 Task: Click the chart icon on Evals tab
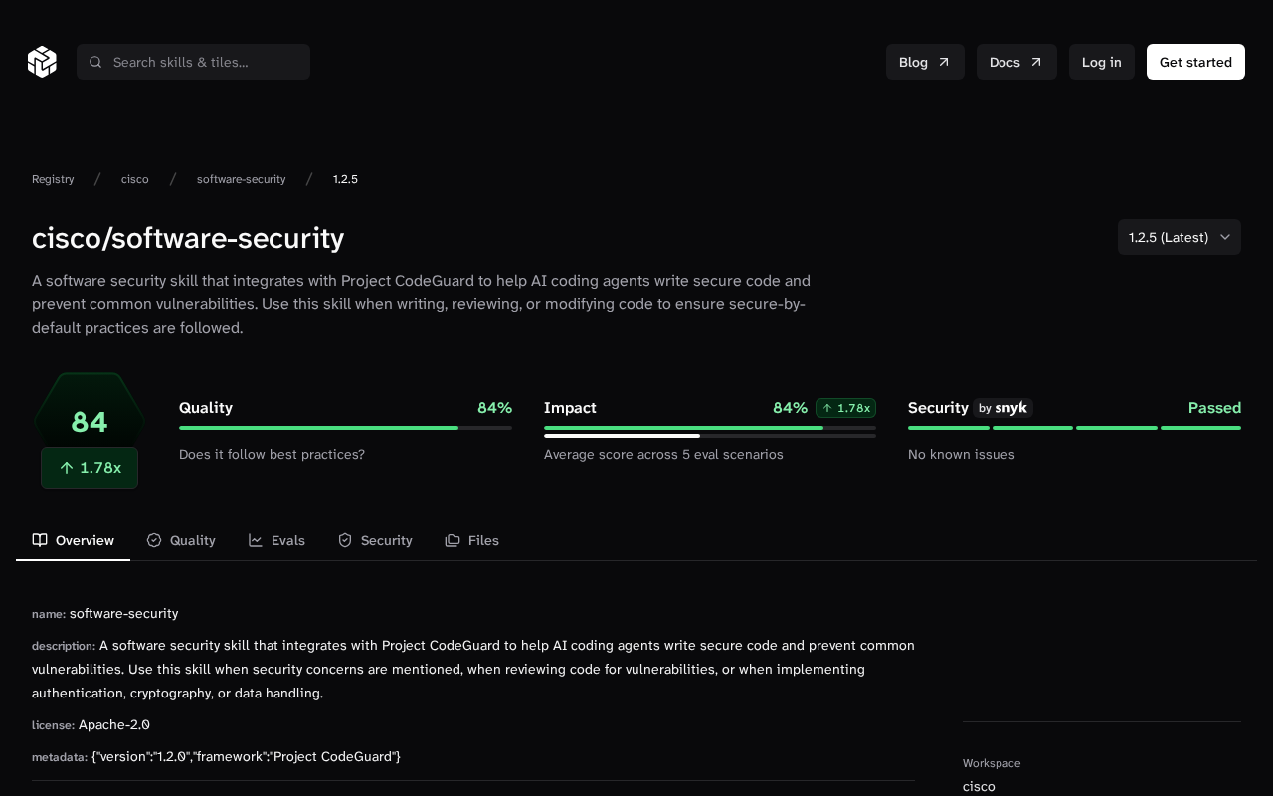coord(256,540)
